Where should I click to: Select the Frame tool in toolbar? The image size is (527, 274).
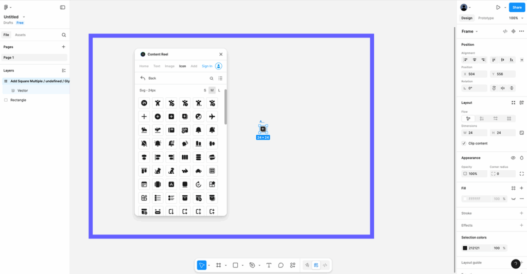coord(218,265)
